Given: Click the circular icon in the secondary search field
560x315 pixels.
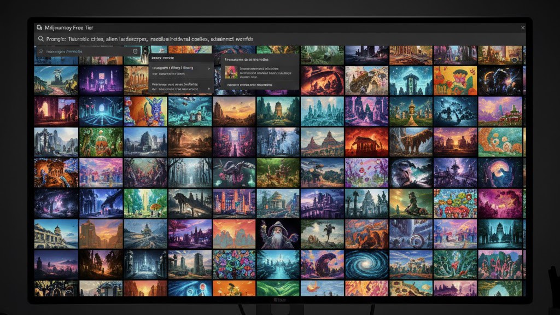Looking at the screenshot, I should [135, 51].
